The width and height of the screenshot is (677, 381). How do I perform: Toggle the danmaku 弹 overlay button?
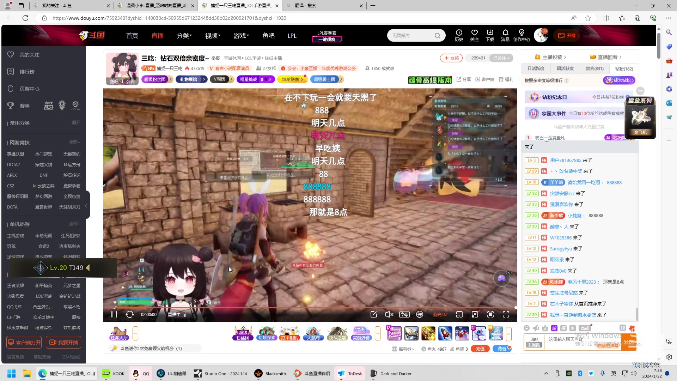click(420, 314)
